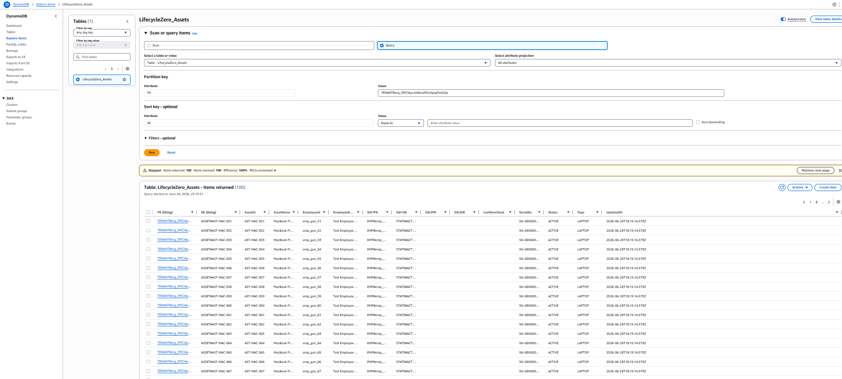Click the DynamoDB breadcrumb link
This screenshot has height=379, width=842.
coord(21,4)
